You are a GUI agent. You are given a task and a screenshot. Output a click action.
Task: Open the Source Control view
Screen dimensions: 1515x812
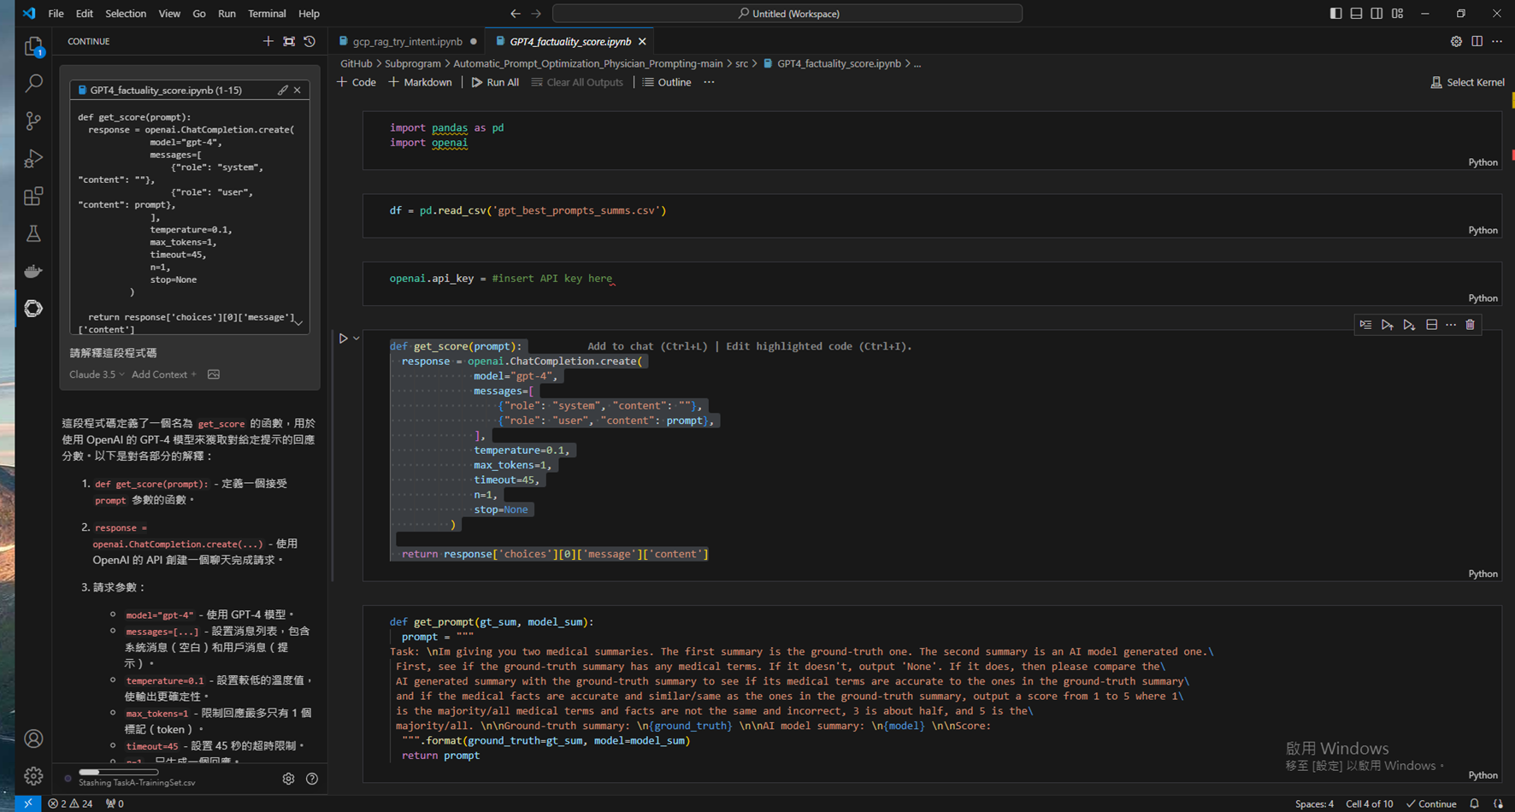33,121
